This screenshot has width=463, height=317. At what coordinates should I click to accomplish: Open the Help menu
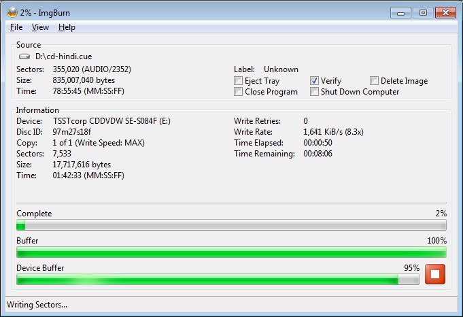point(67,27)
